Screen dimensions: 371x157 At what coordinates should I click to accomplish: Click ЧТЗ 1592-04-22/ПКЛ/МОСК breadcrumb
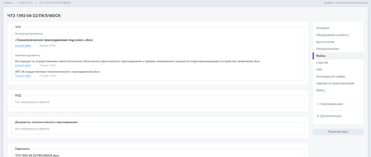pyautogui.click(x=55, y=3)
